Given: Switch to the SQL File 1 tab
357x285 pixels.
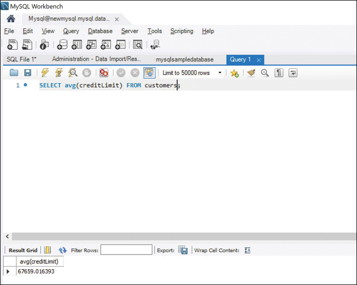Looking at the screenshot, I should pyautogui.click(x=22, y=59).
